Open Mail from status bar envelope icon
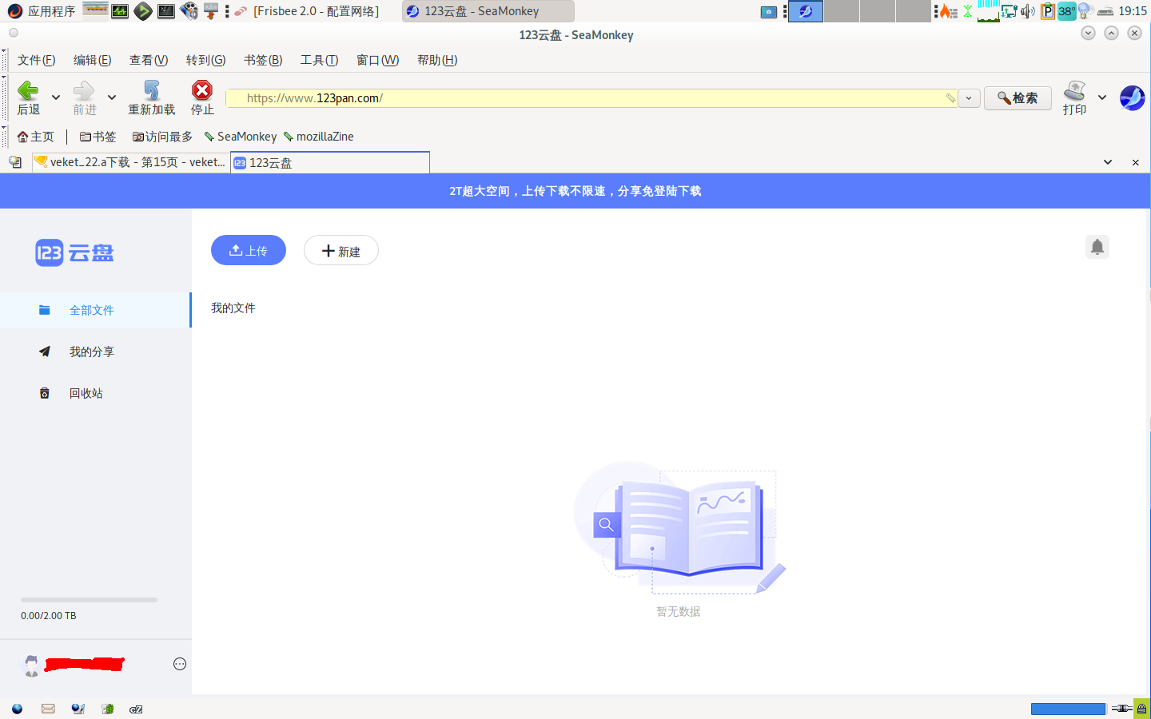1151x719 pixels. tap(48, 709)
